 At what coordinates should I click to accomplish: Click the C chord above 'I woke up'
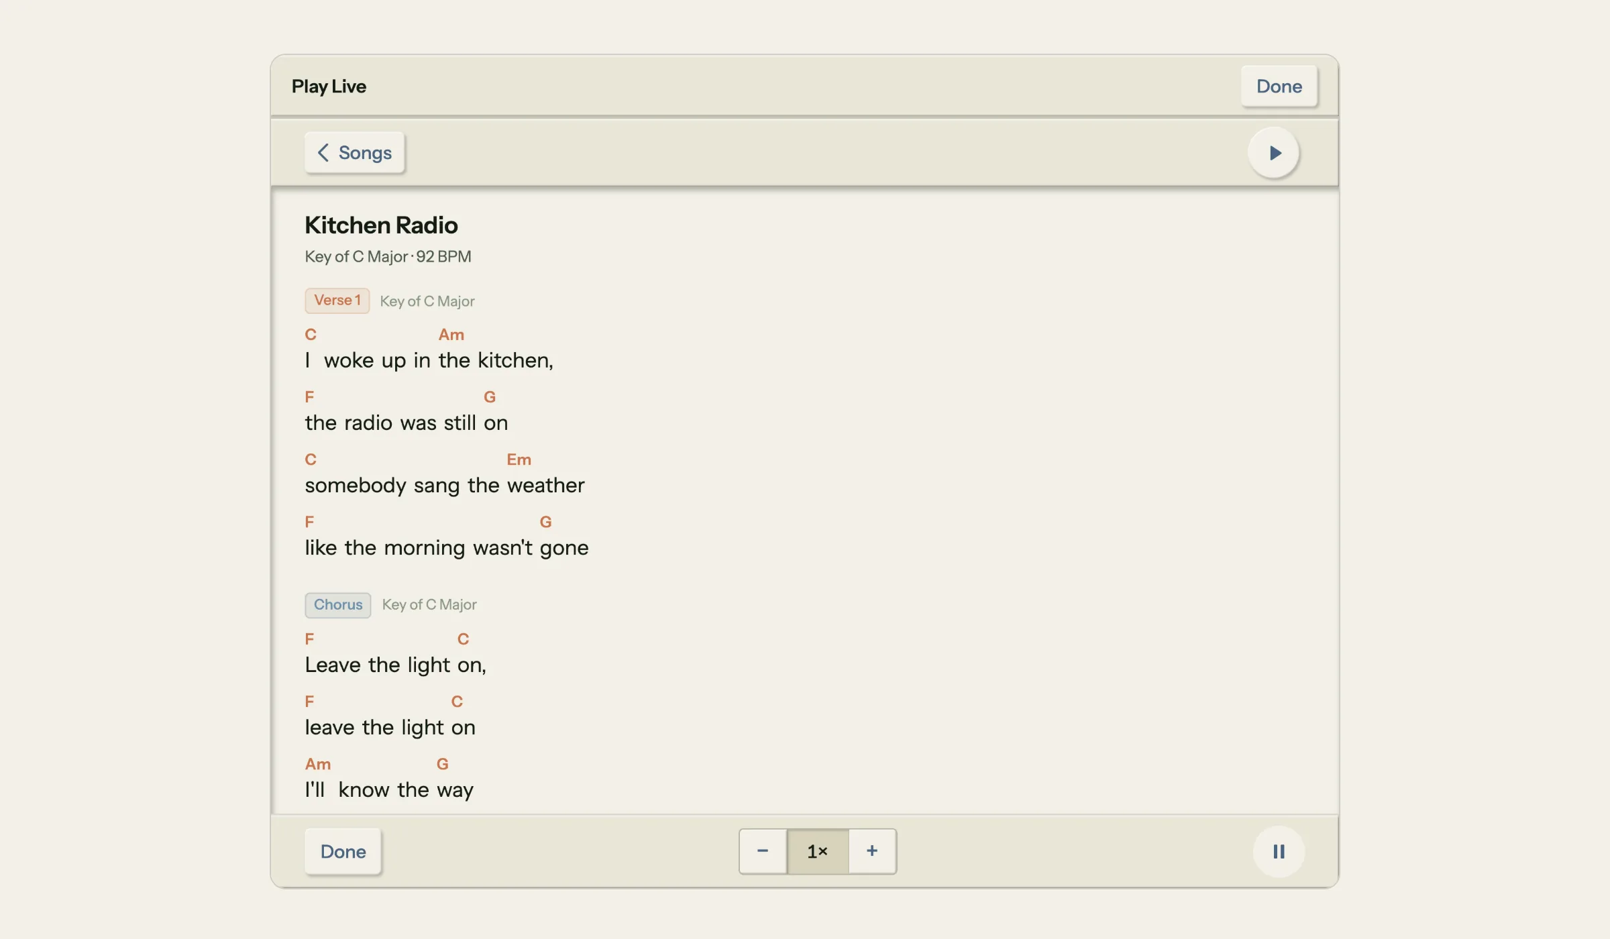(x=311, y=335)
